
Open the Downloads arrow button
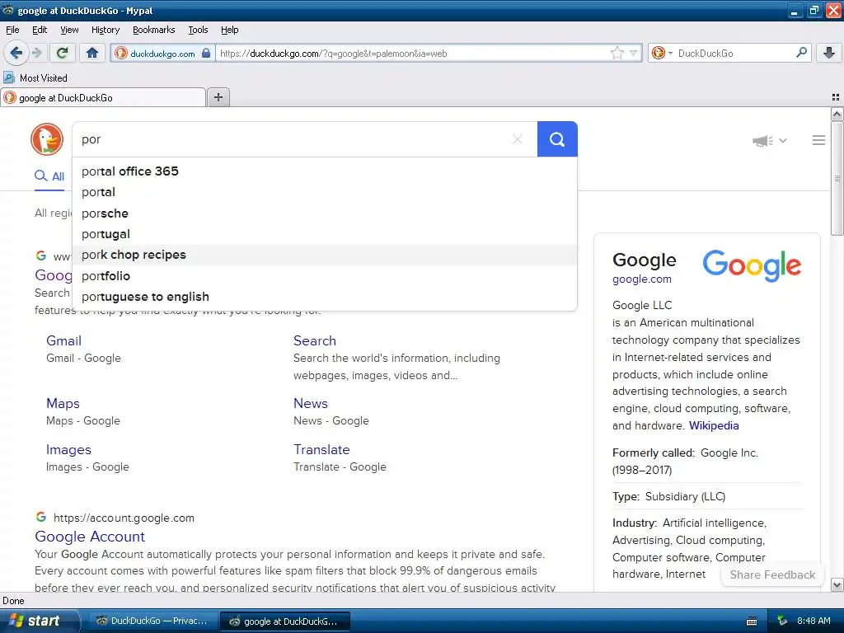coord(829,53)
